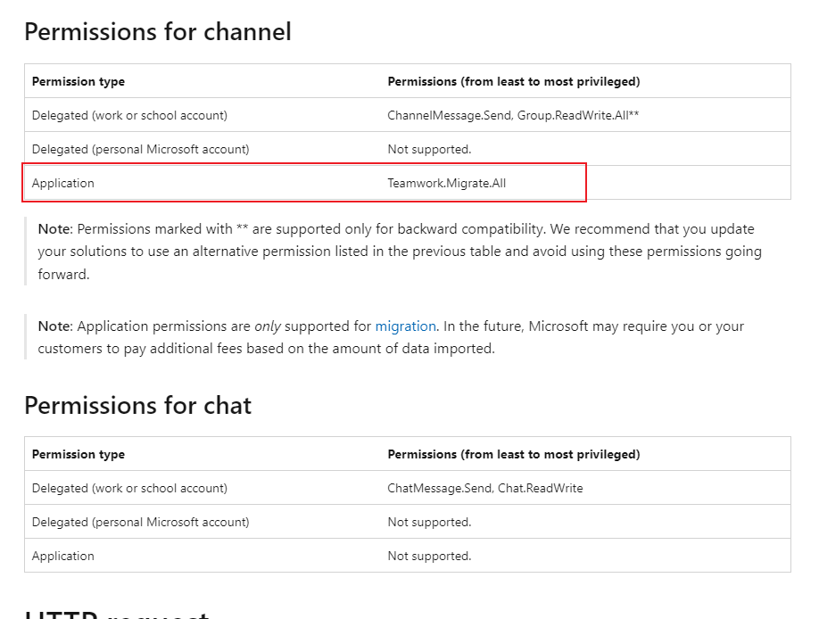Click the Permissions for channel heading
Viewport: 819px width, 619px height.
pos(158,32)
